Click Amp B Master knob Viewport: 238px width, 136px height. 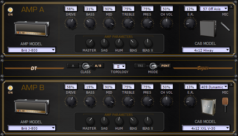(x=90, y=121)
